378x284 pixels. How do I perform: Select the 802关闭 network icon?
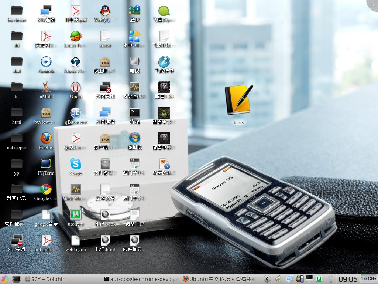click(x=17, y=240)
